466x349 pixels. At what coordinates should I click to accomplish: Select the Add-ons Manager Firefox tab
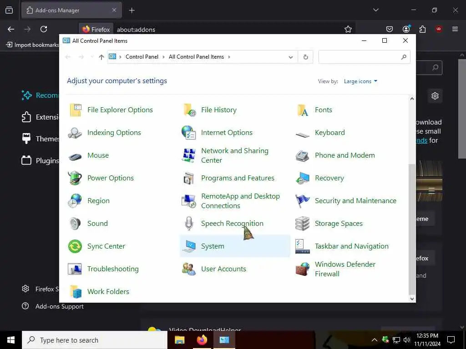point(71,10)
